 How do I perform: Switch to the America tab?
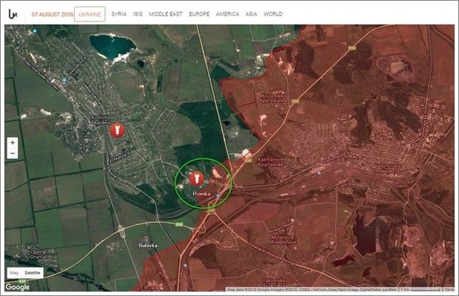tap(227, 14)
